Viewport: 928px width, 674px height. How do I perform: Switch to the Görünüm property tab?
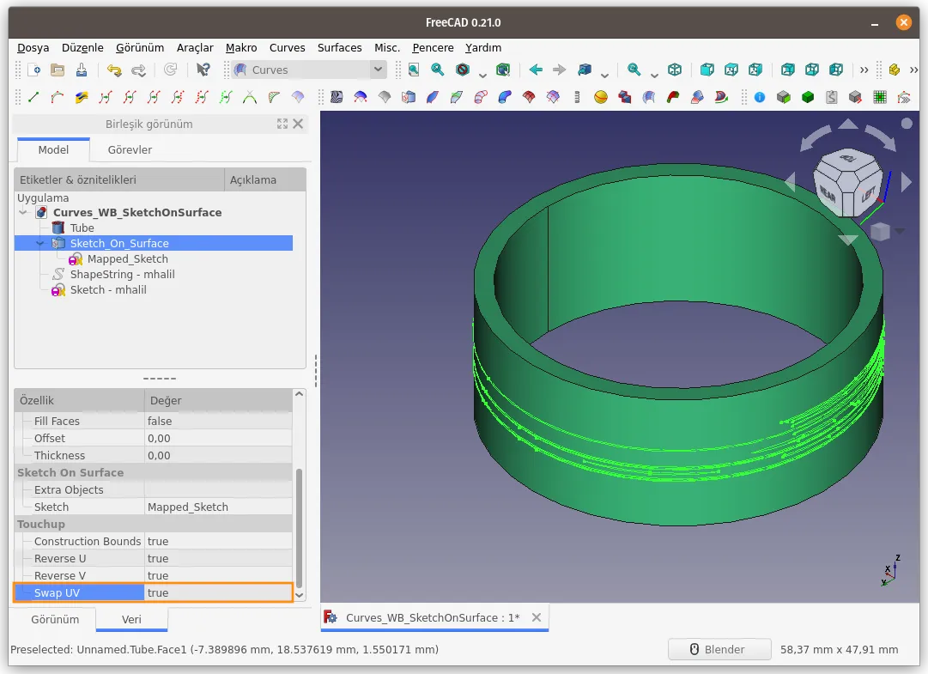pos(54,619)
